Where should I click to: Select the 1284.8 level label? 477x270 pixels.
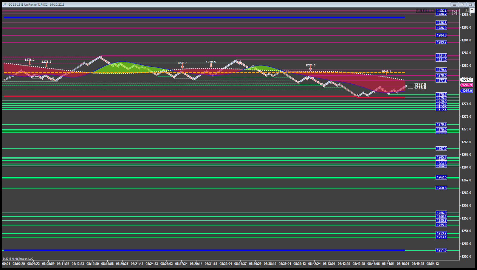click(442, 35)
